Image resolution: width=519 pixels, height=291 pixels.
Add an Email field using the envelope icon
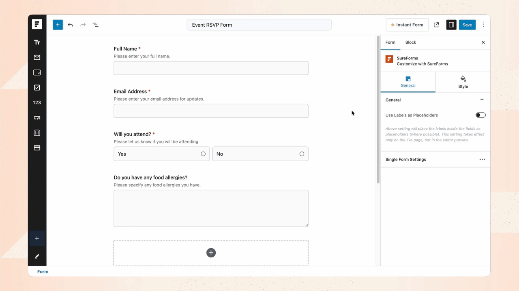(37, 57)
